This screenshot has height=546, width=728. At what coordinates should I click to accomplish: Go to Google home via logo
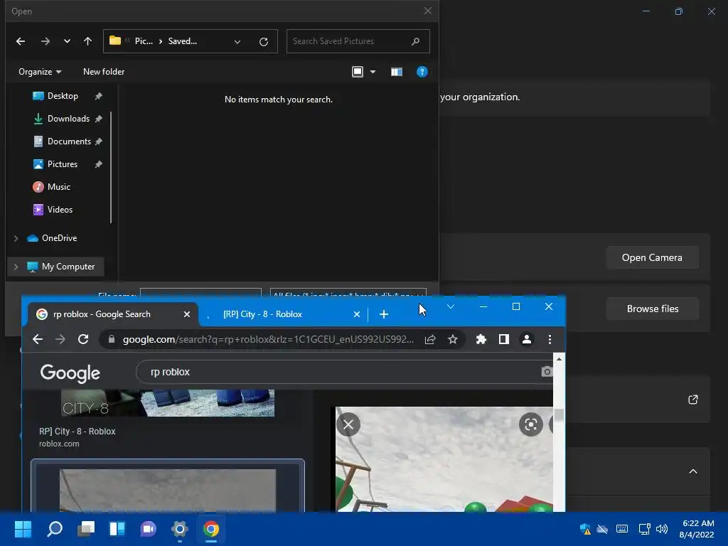[70, 373]
